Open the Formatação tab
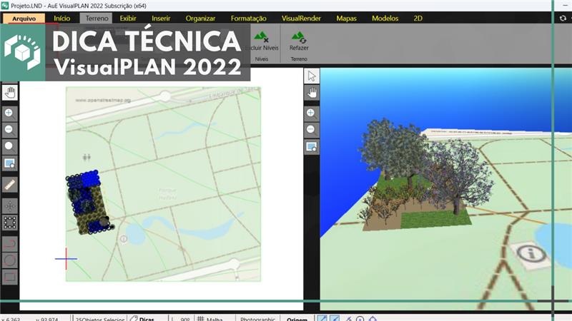The width and height of the screenshot is (572, 321). point(248,19)
